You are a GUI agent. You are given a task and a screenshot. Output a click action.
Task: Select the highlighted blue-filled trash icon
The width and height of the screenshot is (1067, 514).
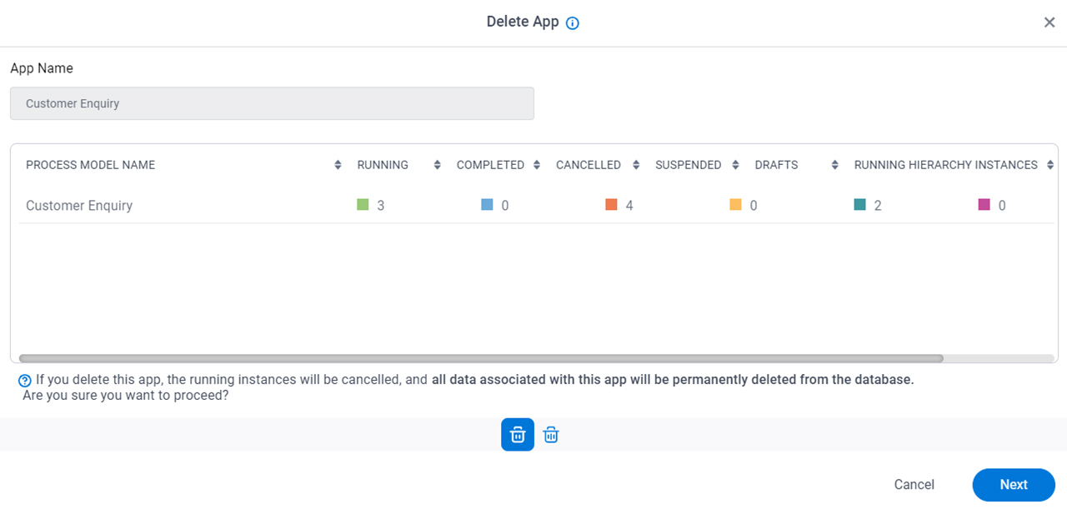[x=518, y=435]
